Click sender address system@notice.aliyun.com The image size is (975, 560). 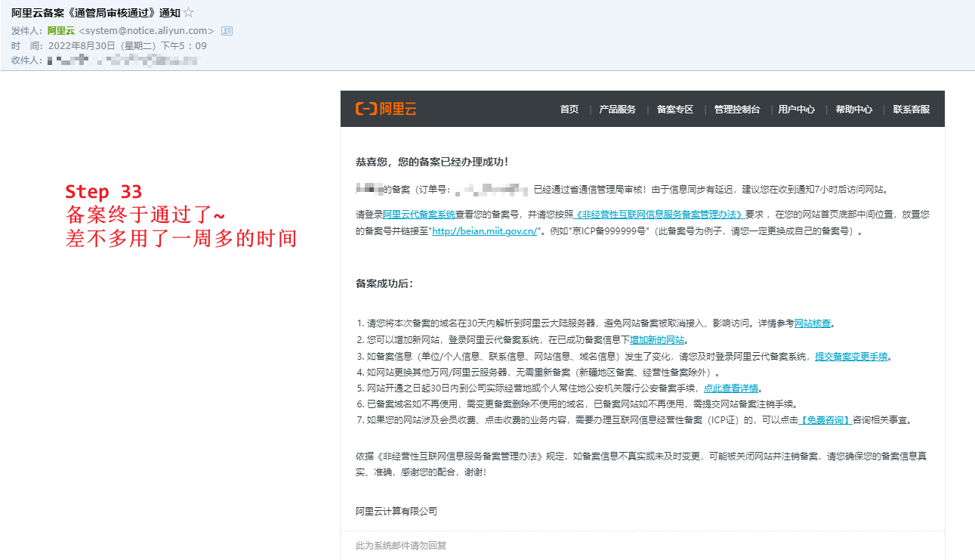click(147, 31)
